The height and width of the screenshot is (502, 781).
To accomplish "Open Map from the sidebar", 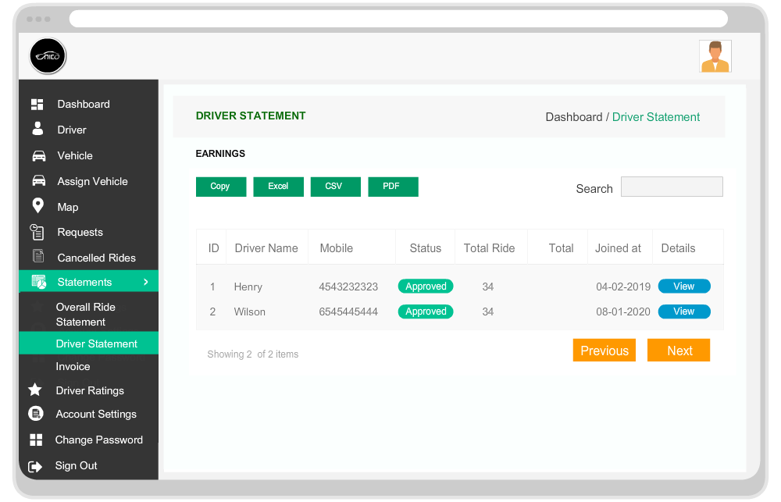I will (68, 207).
